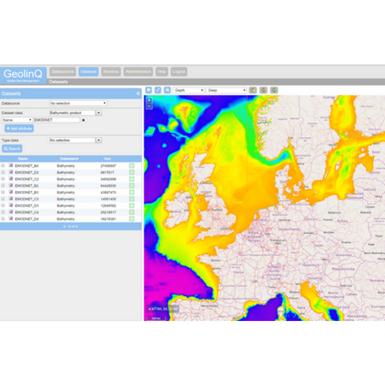Open the Help menu
This screenshot has height=385, width=385.
pyautogui.click(x=162, y=72)
